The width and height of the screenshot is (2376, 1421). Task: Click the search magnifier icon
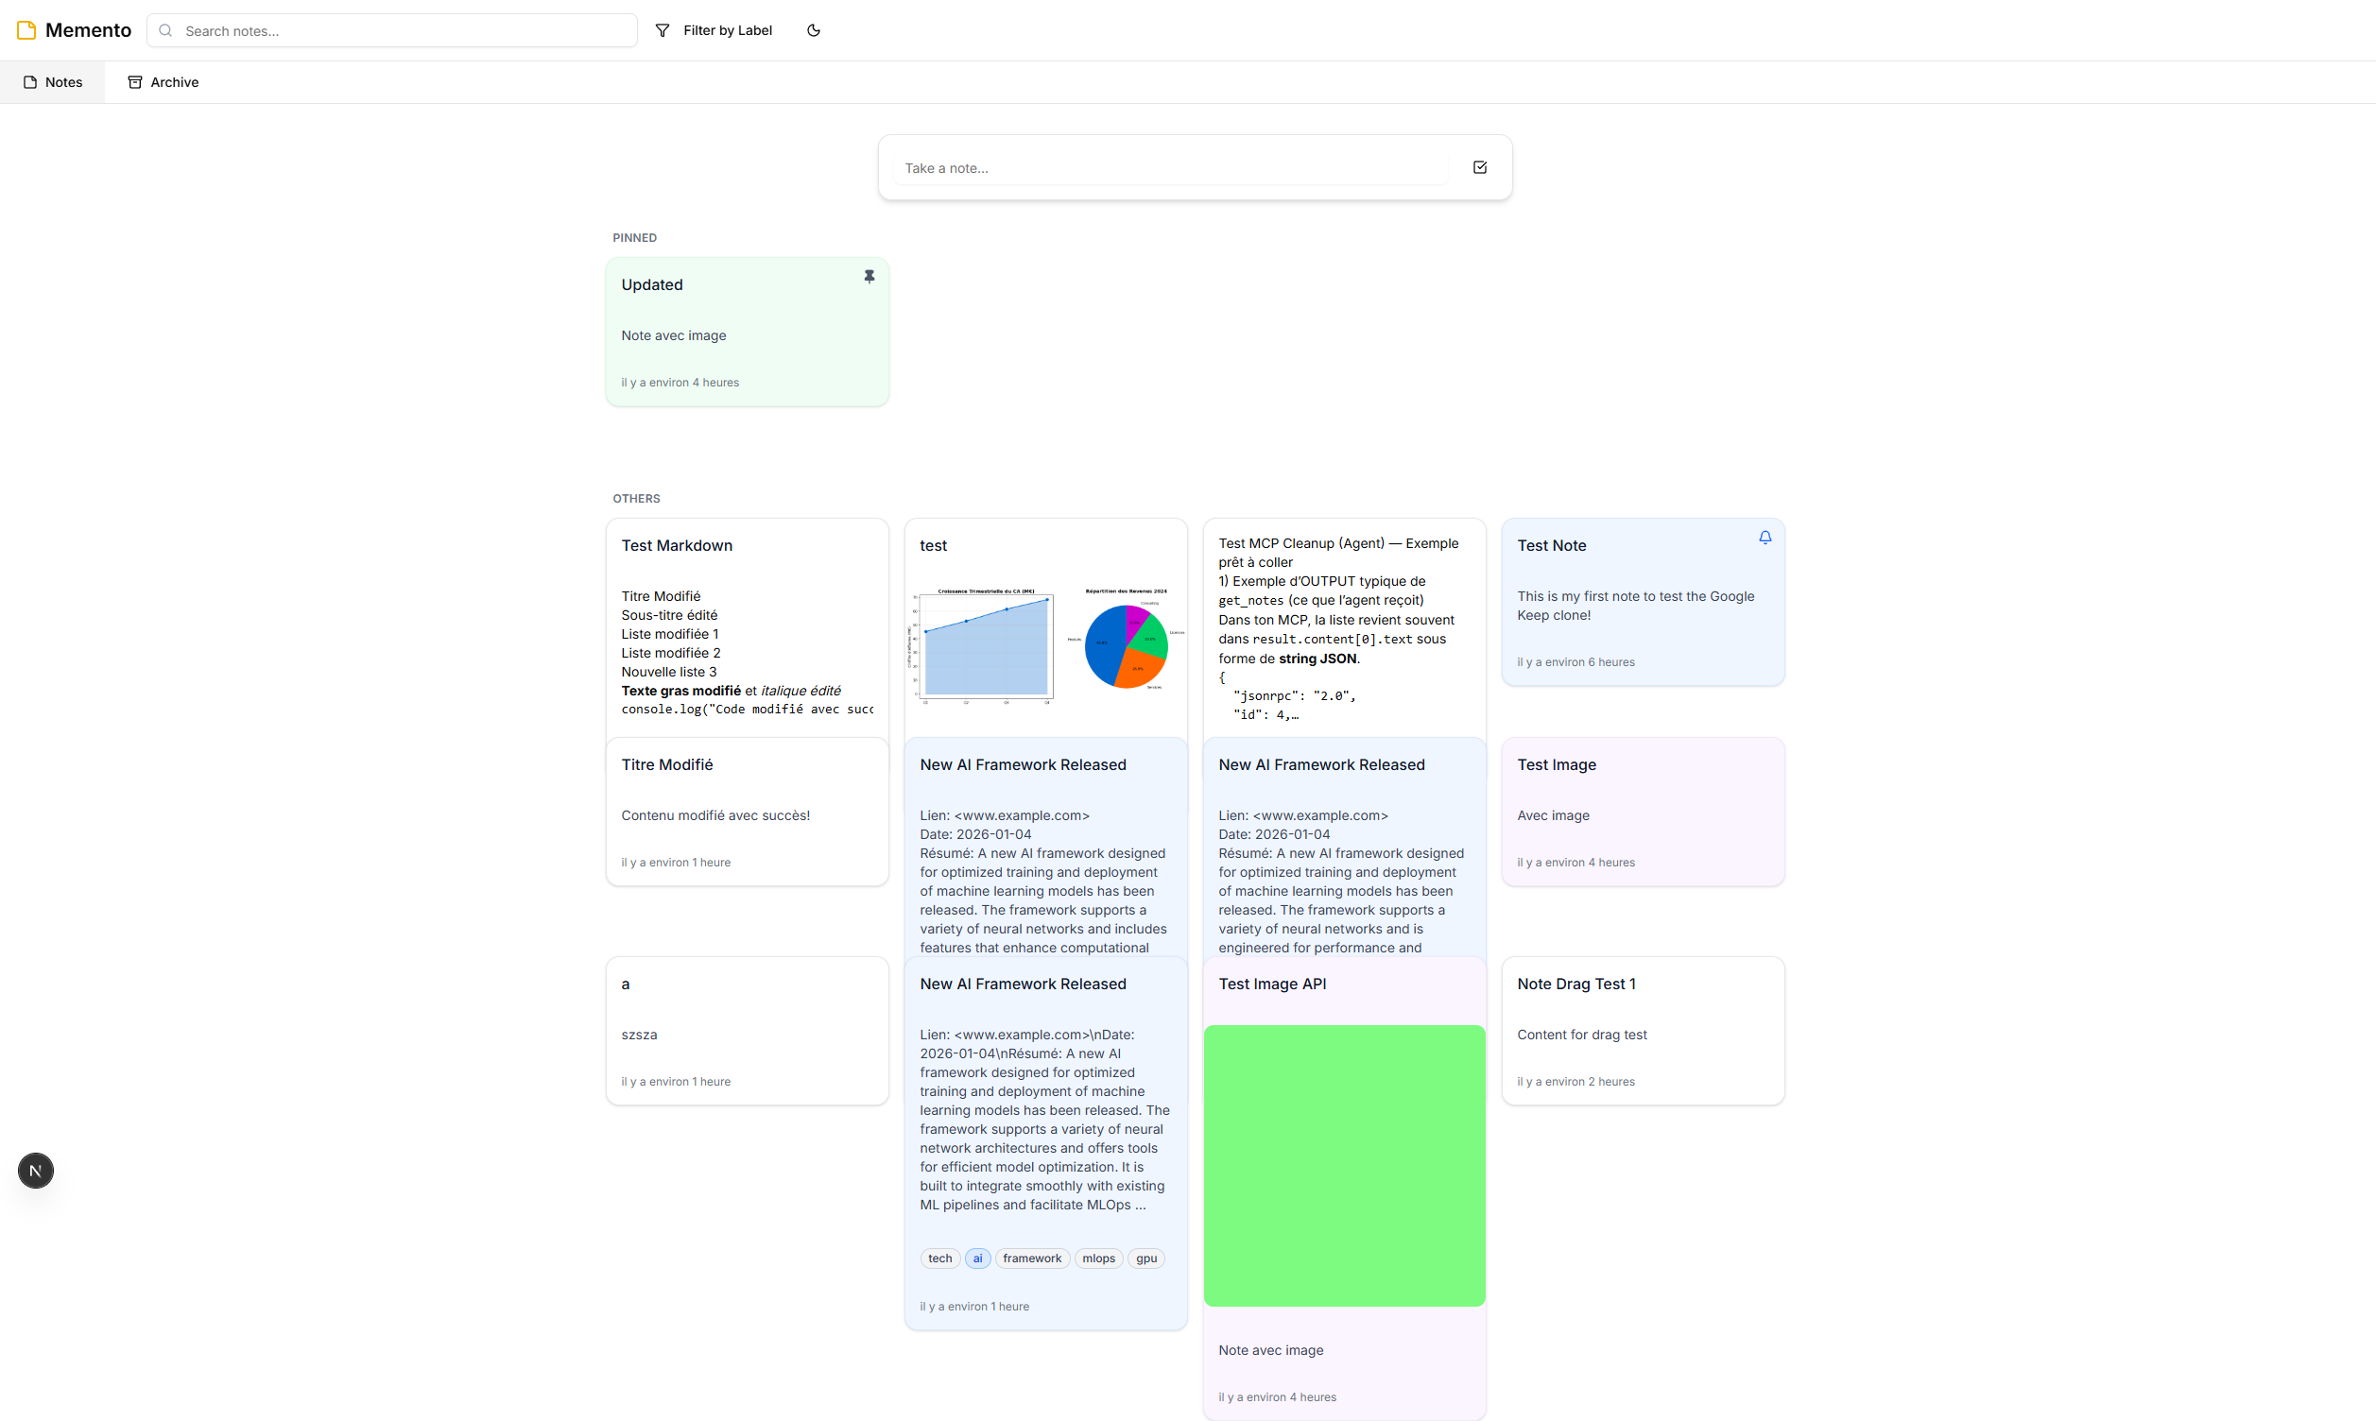tap(165, 30)
